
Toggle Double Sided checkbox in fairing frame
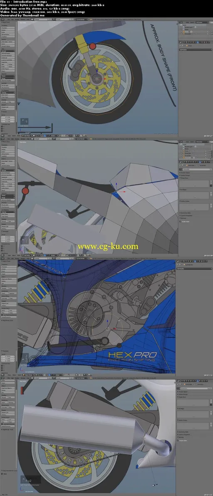180,222
